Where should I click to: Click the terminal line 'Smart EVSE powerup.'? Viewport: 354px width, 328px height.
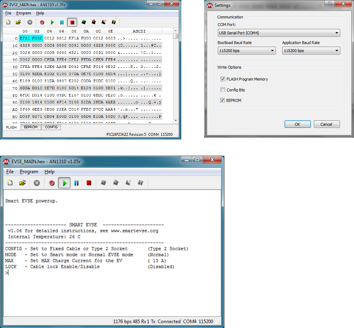point(31,201)
